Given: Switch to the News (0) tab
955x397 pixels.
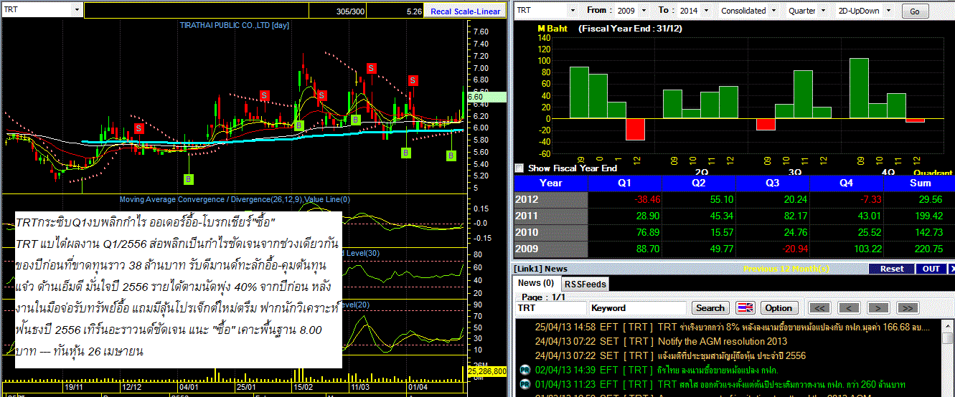Looking at the screenshot, I should click(x=537, y=283).
